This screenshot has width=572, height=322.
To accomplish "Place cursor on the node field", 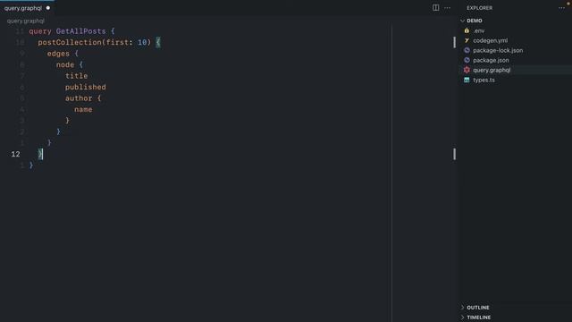I will (65, 65).
